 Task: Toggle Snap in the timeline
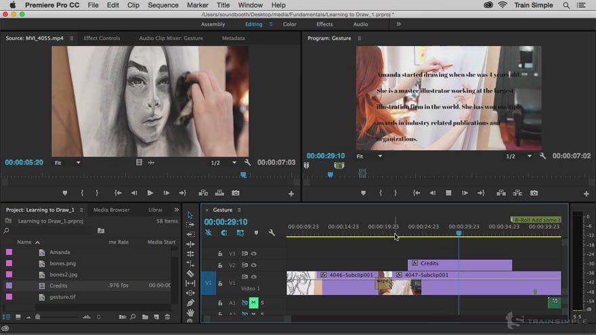(224, 232)
